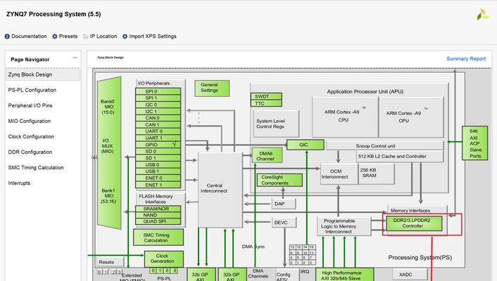Image resolution: width=497 pixels, height=281 pixels.
Task: Open the Summary Report link
Action: click(x=465, y=59)
